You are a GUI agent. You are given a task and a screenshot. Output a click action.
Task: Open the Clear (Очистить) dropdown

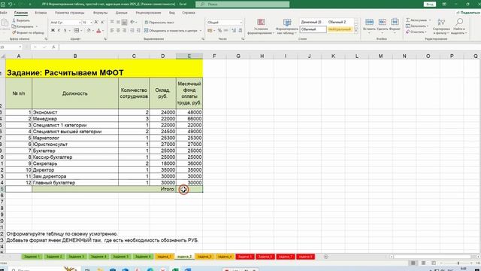pyautogui.click(x=416, y=32)
